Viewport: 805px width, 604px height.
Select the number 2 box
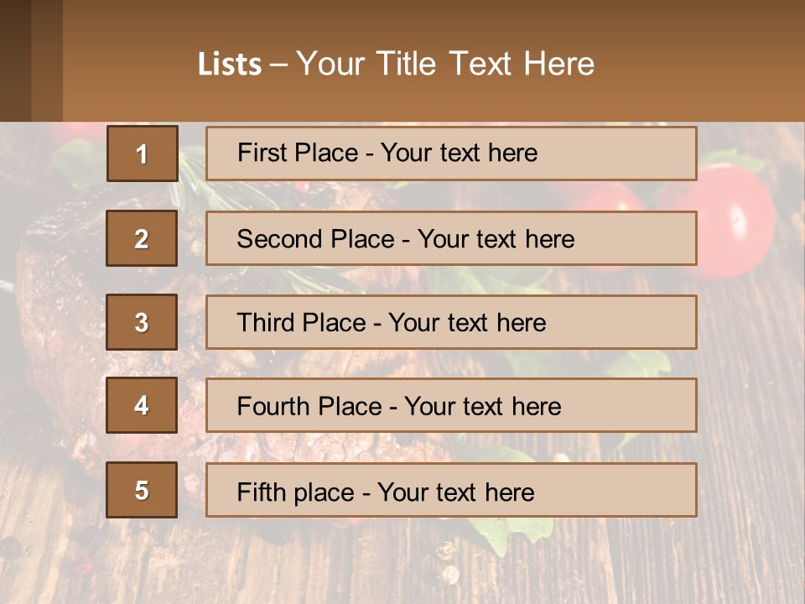coord(142,238)
